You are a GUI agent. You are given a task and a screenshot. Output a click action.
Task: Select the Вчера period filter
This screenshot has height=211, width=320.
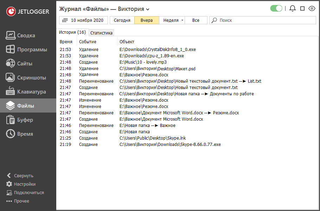(x=147, y=20)
